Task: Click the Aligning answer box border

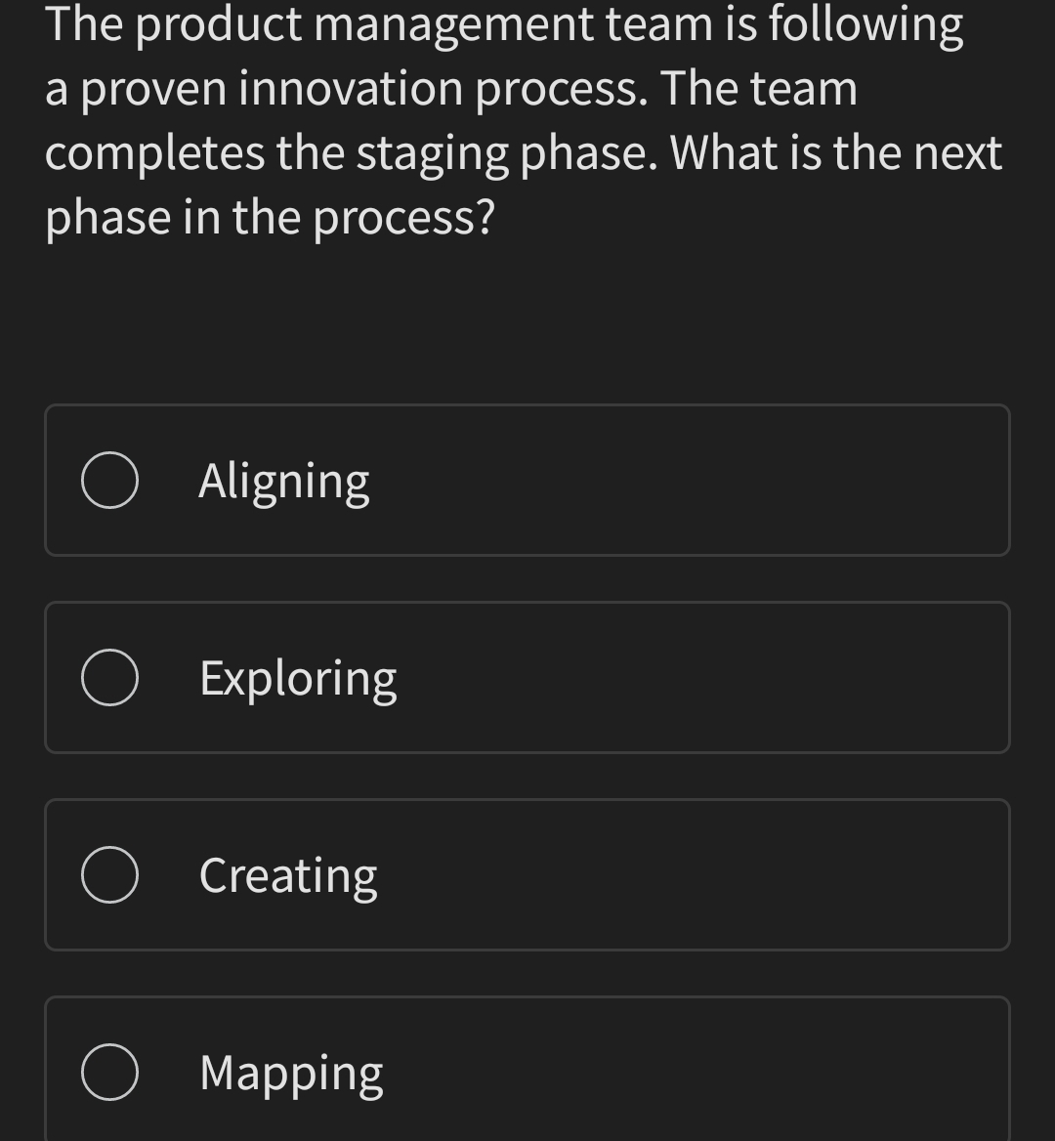Action: pos(527,407)
